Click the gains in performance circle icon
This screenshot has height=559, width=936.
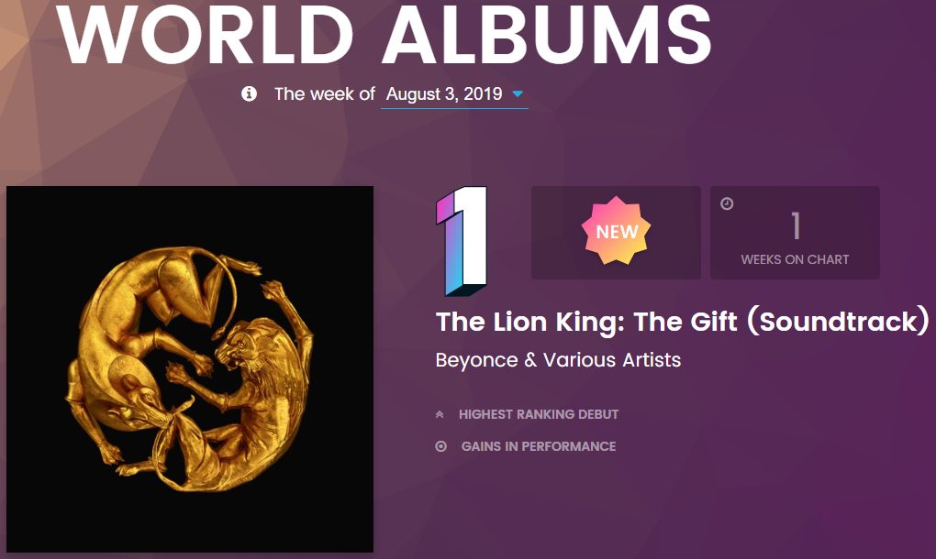[441, 446]
